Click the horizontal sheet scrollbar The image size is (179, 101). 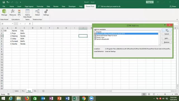(141, 91)
